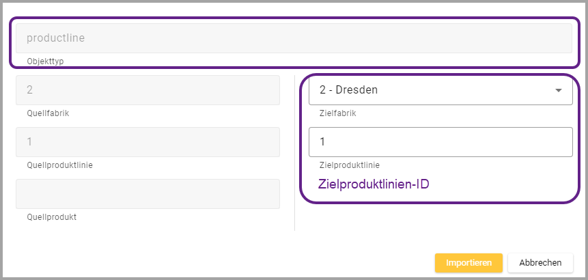Image resolution: width=588 pixels, height=280 pixels.
Task: Focus the Zielproduktlinie input field
Action: pos(440,142)
